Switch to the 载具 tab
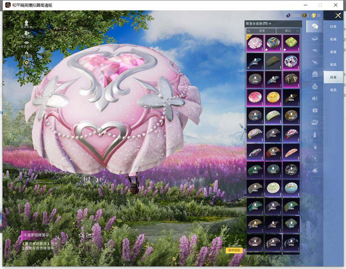Image resolution: width=346 pixels, height=269 pixels. pyautogui.click(x=333, y=65)
